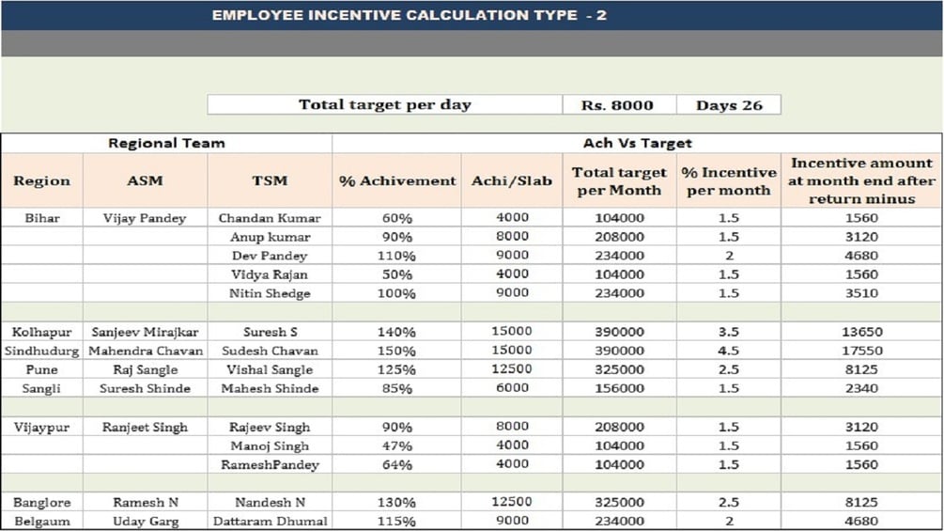
Task: Select the Rs. 8000 target cell
Action: pyautogui.click(x=619, y=104)
